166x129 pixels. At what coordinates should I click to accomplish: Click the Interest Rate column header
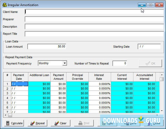(100, 77)
